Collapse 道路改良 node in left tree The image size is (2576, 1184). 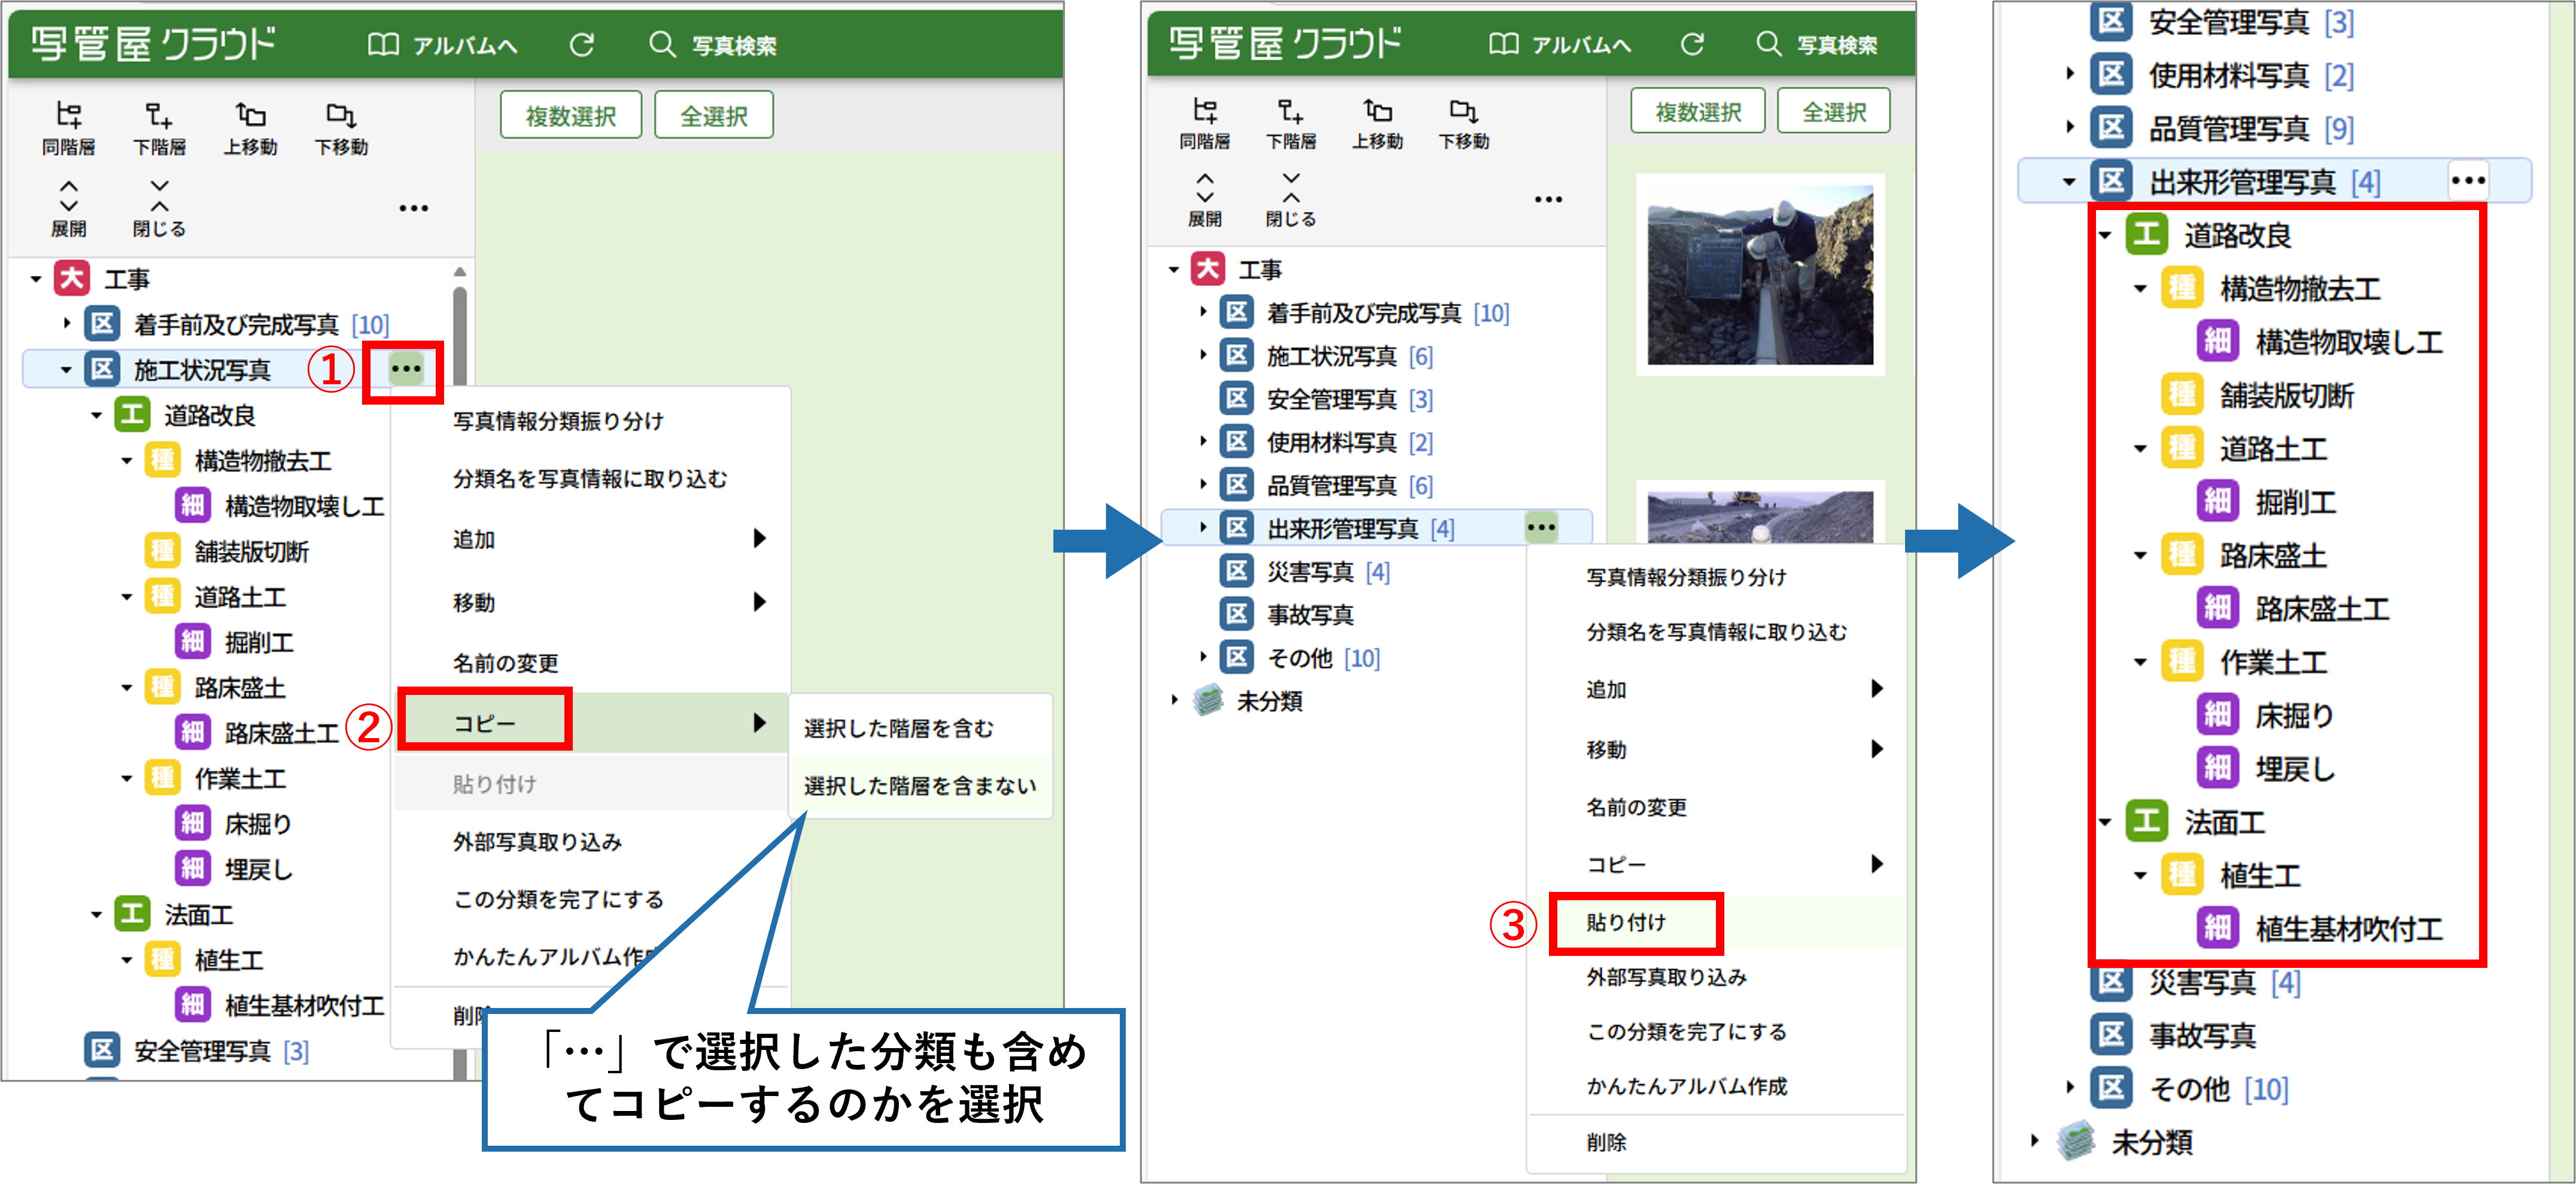(97, 415)
